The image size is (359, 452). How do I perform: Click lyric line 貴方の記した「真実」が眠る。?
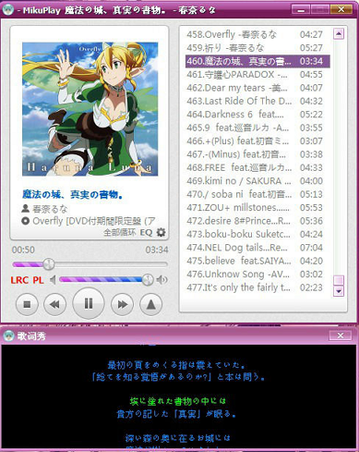coord(176,413)
